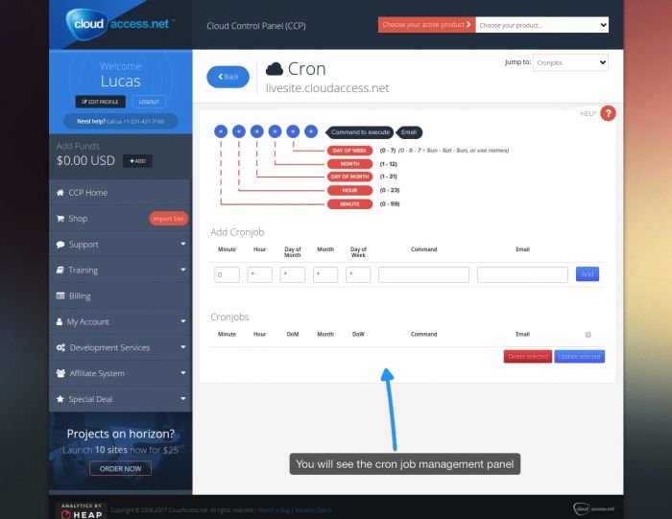Screen dimensions: 672x519
Task: Focus the Command input field
Action: coord(424,274)
